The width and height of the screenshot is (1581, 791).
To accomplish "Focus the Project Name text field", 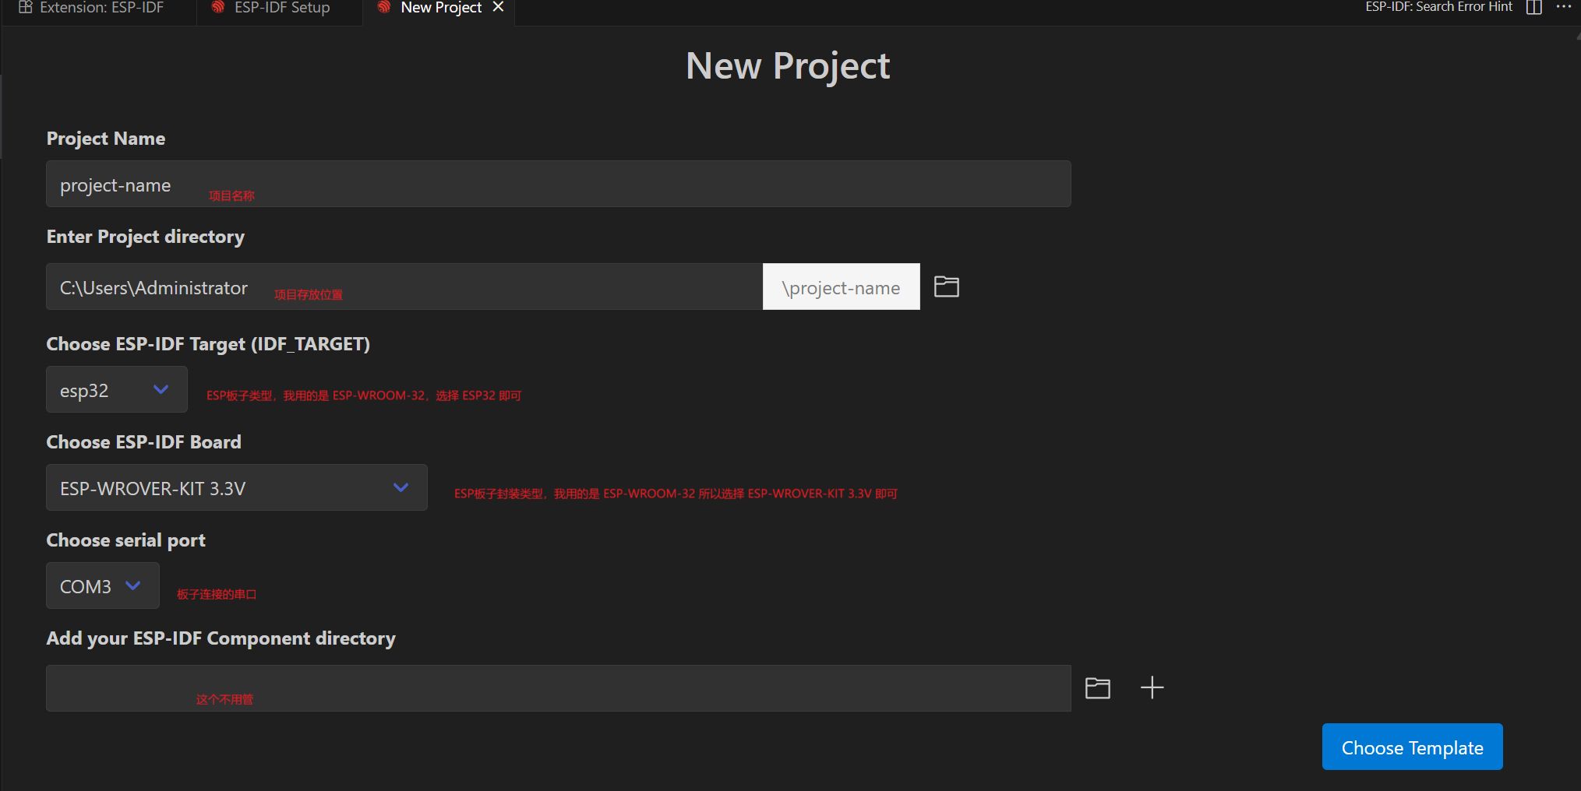I will pos(558,184).
